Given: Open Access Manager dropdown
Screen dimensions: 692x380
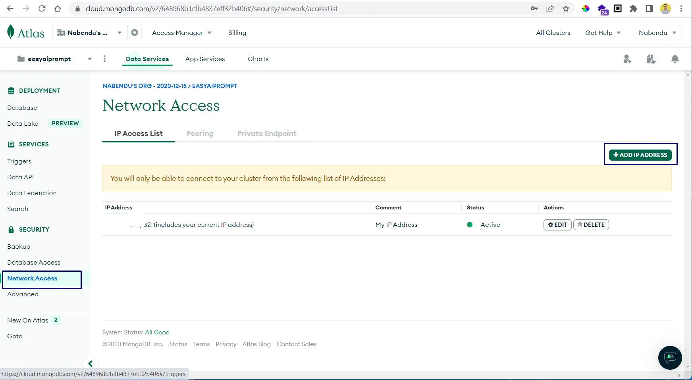Looking at the screenshot, I should pyautogui.click(x=181, y=33).
